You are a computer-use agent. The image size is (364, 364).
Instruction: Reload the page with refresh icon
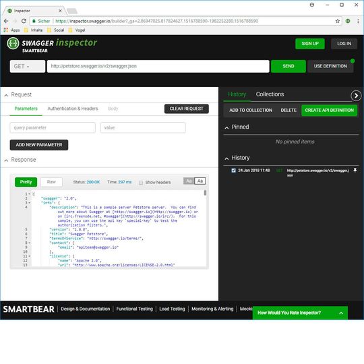click(24, 21)
